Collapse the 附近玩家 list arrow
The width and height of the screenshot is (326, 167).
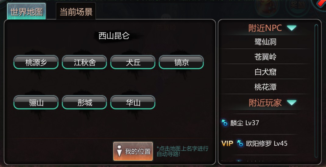tap(292, 103)
